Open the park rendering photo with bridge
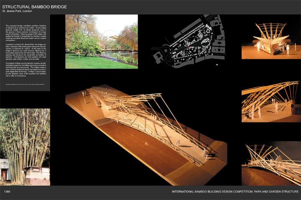This screenshot has height=200, width=301. (102, 42)
